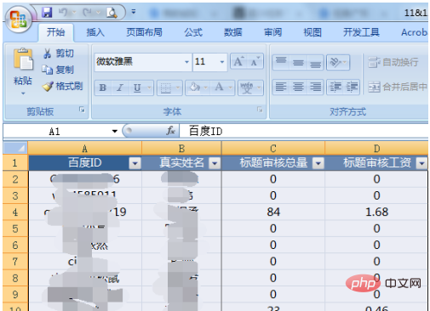Open the name box dropdown arrow
Image resolution: width=430 pixels, height=311 pixels.
coord(115,132)
